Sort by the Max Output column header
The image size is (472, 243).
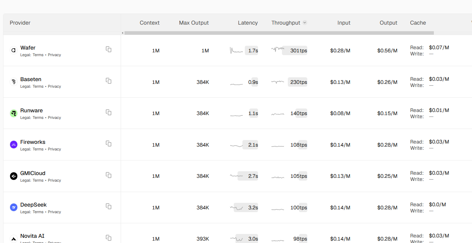(x=194, y=23)
